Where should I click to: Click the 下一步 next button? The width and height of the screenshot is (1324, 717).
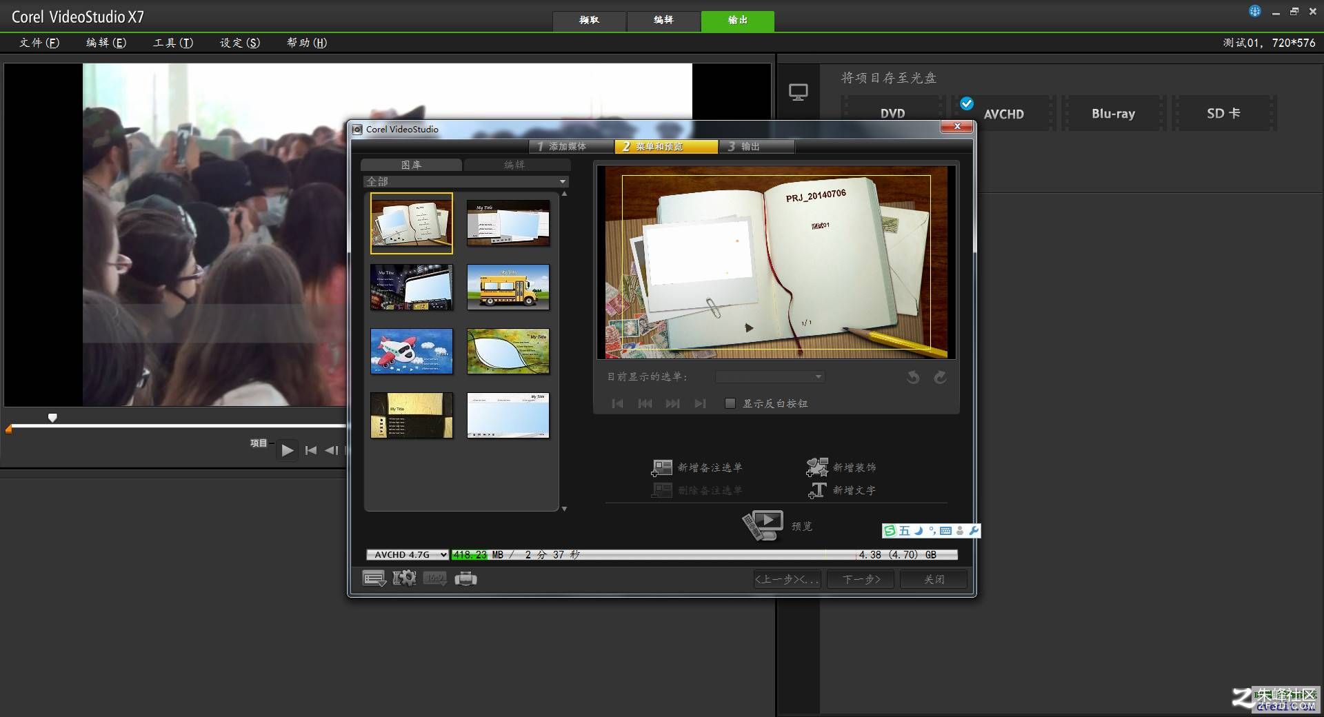[861, 580]
